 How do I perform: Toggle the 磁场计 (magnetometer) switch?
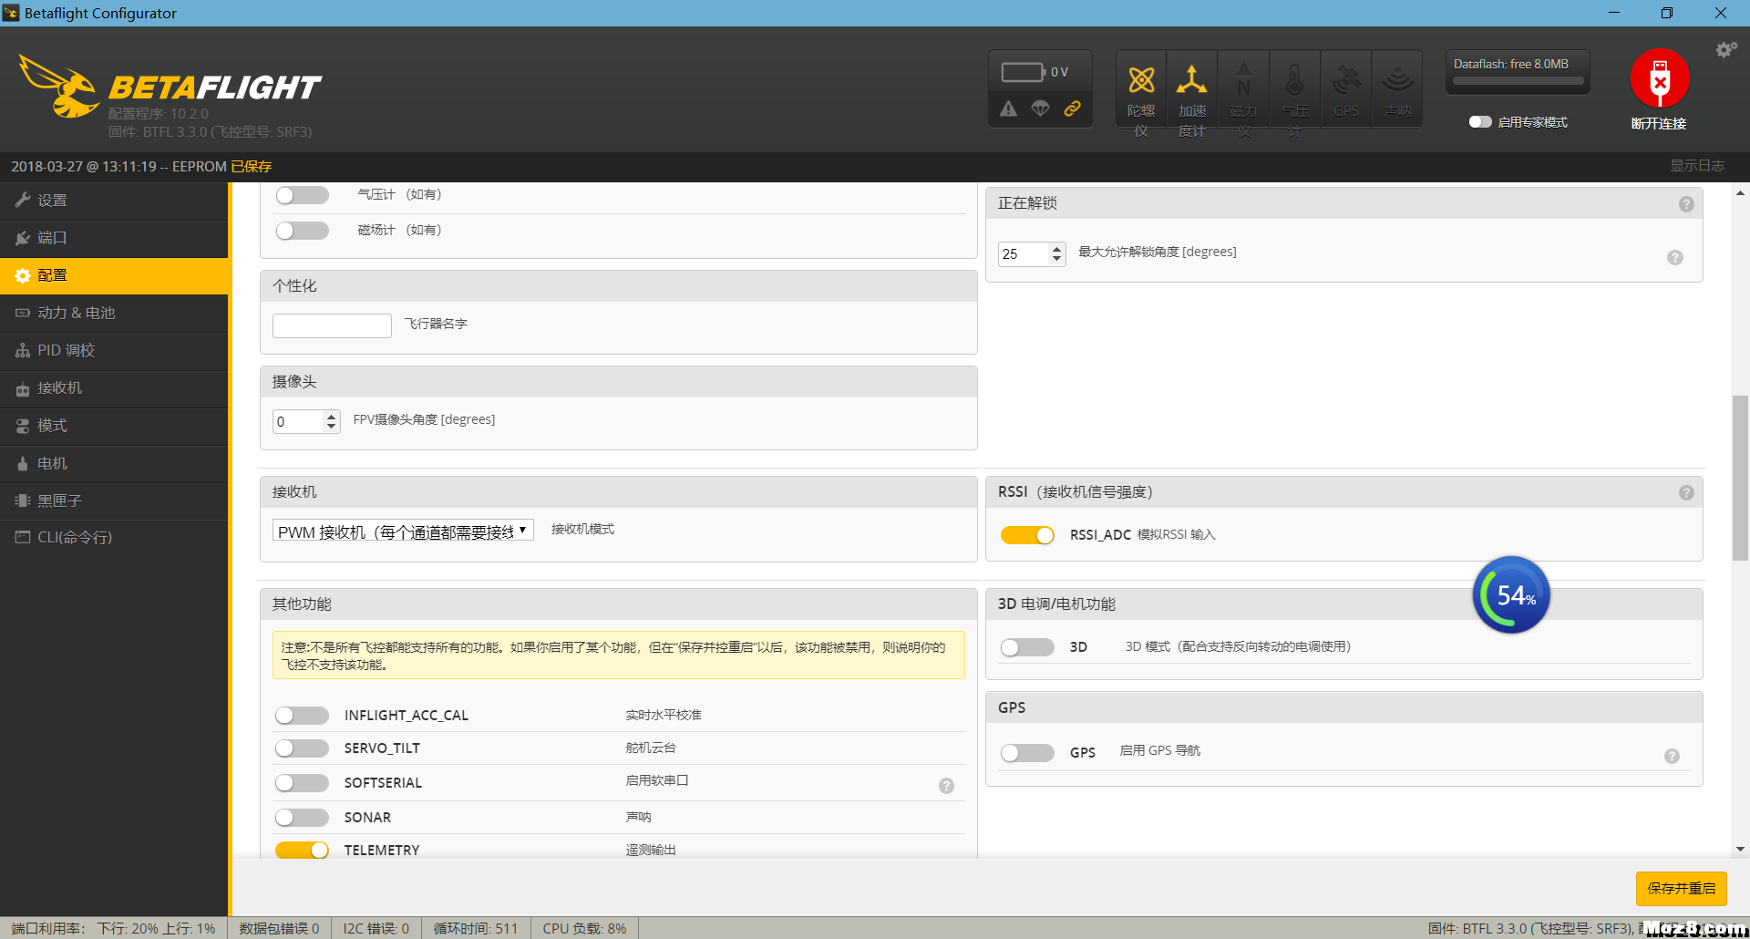(303, 231)
